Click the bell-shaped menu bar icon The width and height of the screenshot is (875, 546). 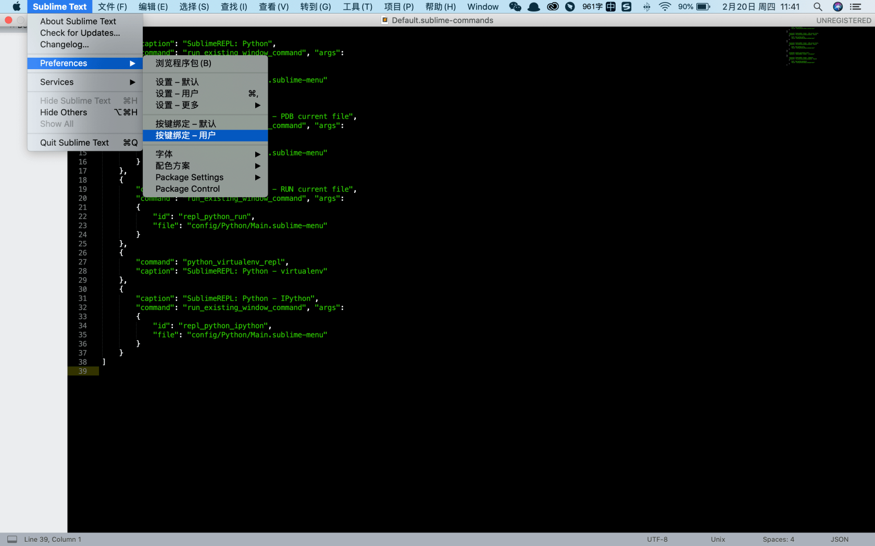coord(534,7)
